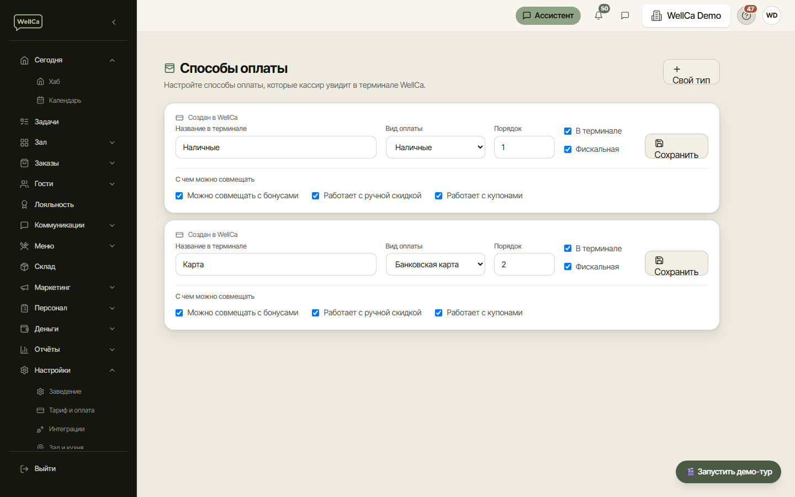Toggle Работает с купонами for Карта
The height and width of the screenshot is (497, 795).
(x=438, y=313)
